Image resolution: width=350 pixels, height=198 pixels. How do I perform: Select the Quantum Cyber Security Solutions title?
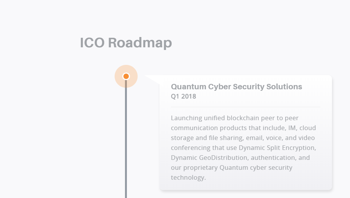(236, 87)
